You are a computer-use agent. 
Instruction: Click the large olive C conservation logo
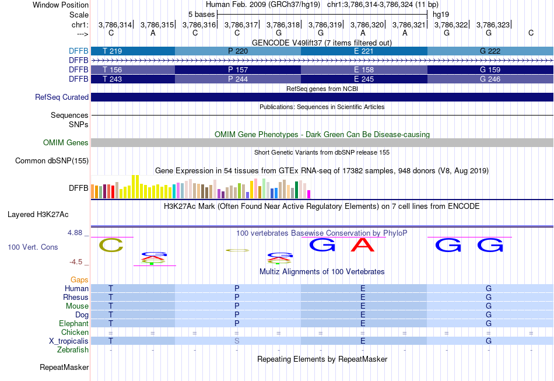111,245
